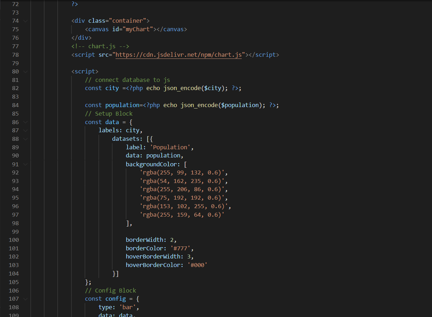Click the '<script>' opening tag on line 80
432x317 pixels.
tap(85, 72)
